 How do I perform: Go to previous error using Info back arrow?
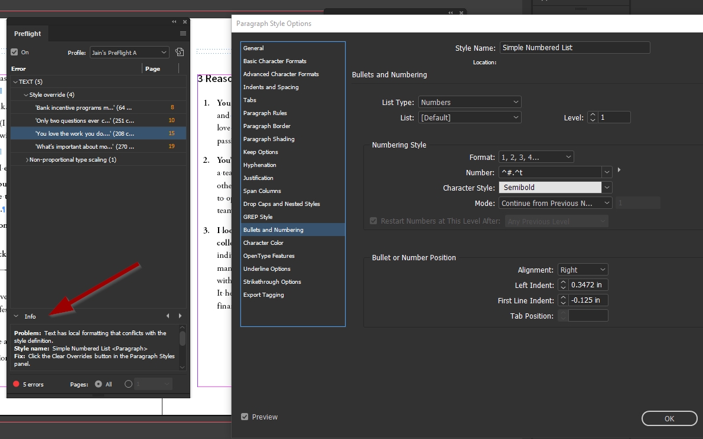[x=168, y=316]
